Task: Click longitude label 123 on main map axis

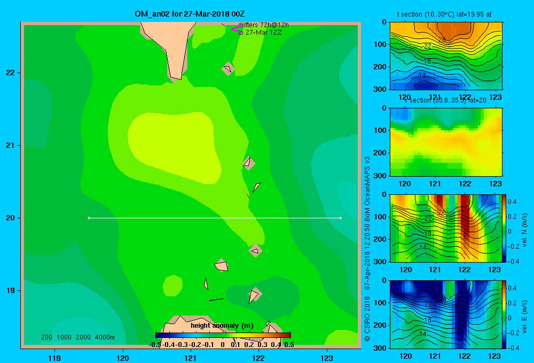Action: coord(327,358)
